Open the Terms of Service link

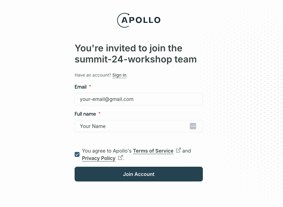click(153, 151)
